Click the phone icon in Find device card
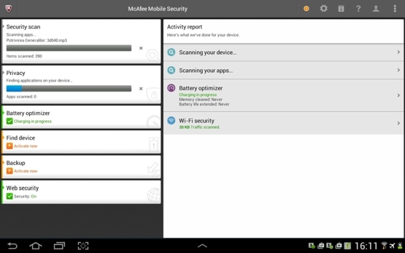 click(x=153, y=145)
